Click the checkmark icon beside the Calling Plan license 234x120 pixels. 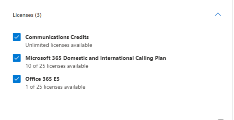point(16,58)
